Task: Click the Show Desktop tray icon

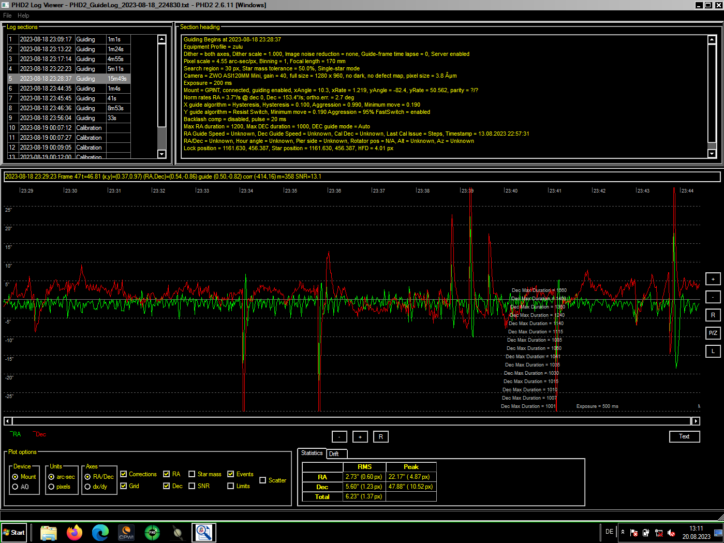Action: click(x=718, y=533)
